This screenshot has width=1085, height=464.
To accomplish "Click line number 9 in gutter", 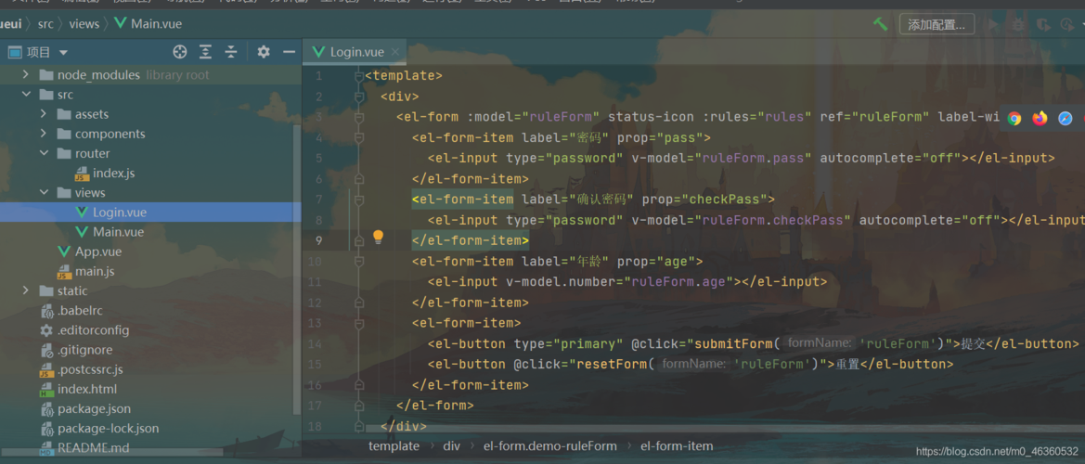I will (x=319, y=240).
